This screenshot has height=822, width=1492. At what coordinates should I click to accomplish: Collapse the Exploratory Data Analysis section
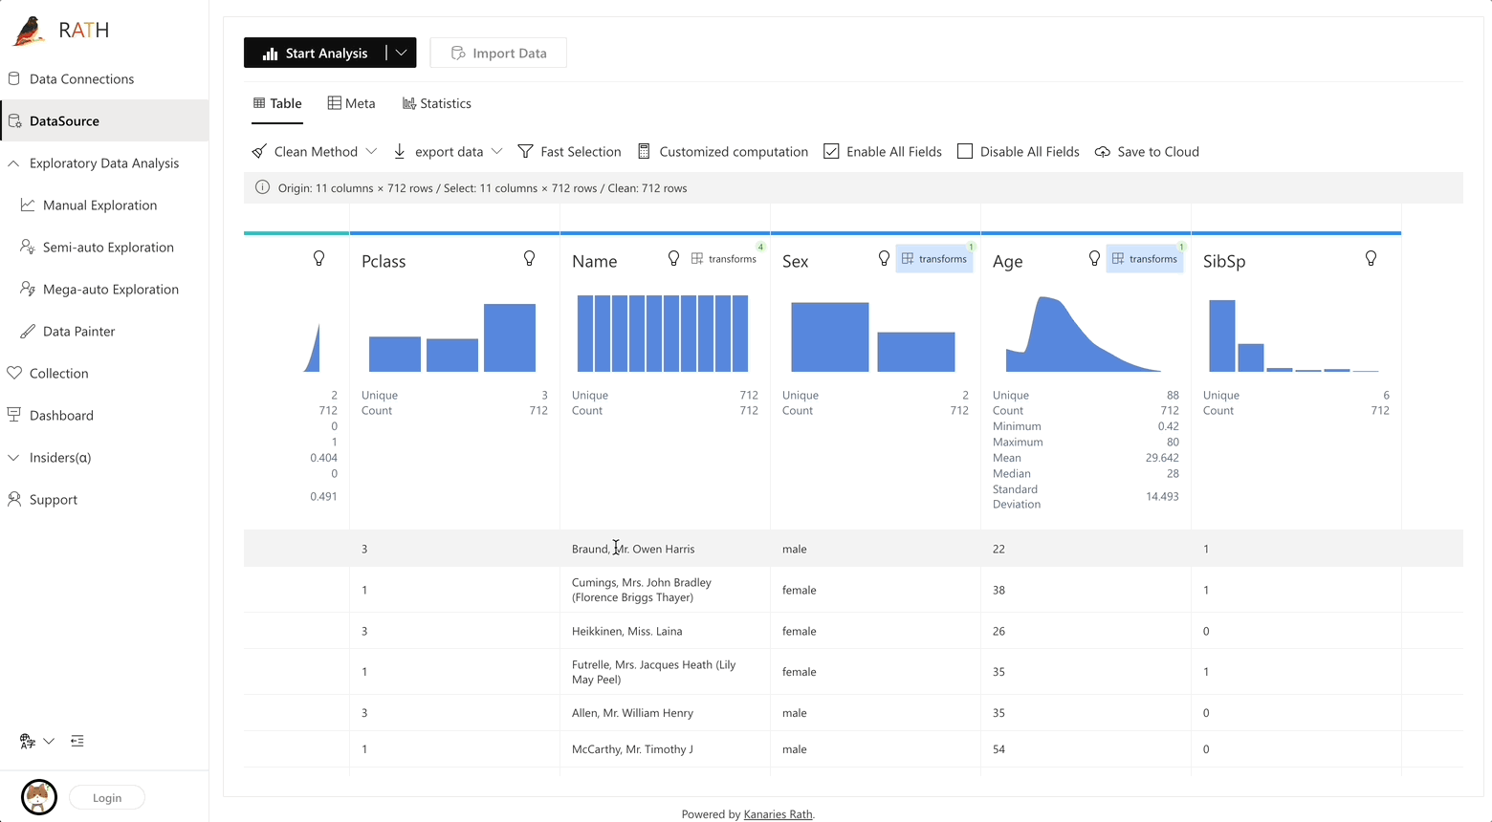click(13, 163)
